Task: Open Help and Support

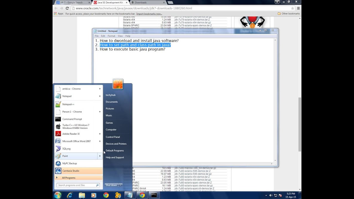Action: (115, 158)
